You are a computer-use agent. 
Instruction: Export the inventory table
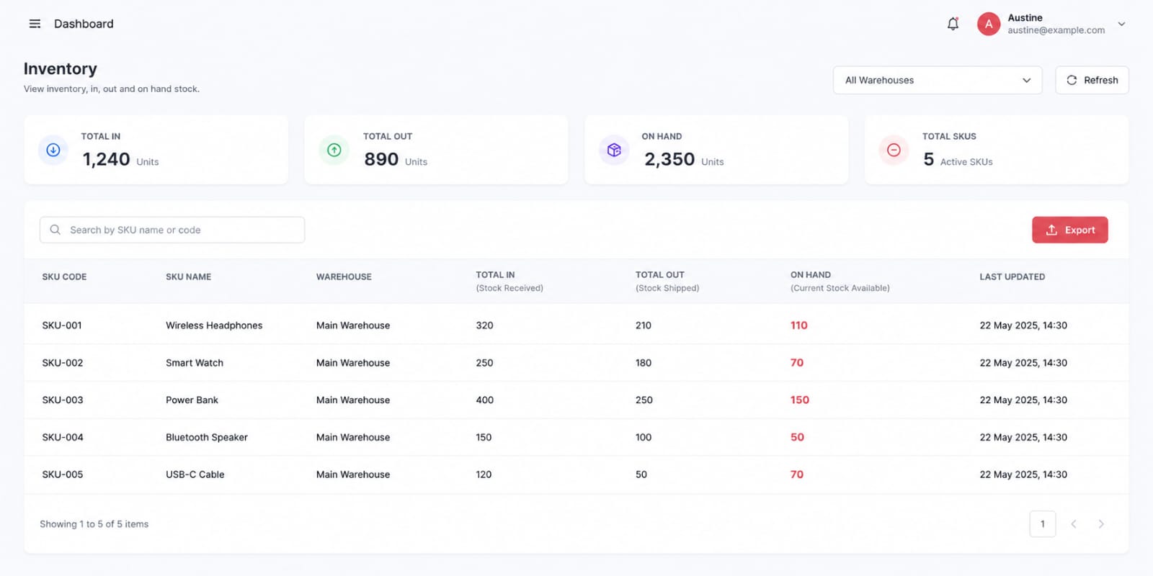1069,230
